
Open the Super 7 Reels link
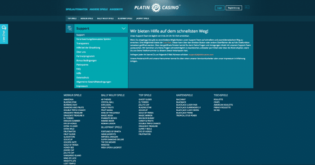145,129
